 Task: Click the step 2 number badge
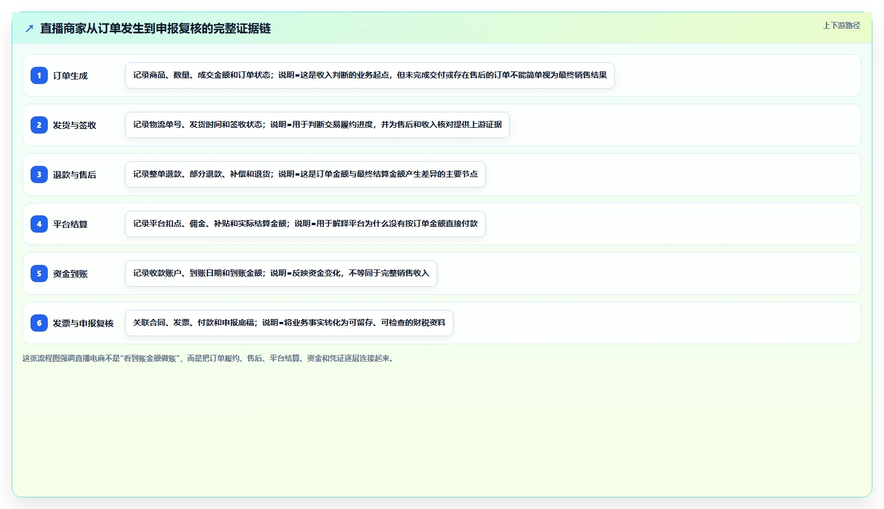pyautogui.click(x=39, y=125)
